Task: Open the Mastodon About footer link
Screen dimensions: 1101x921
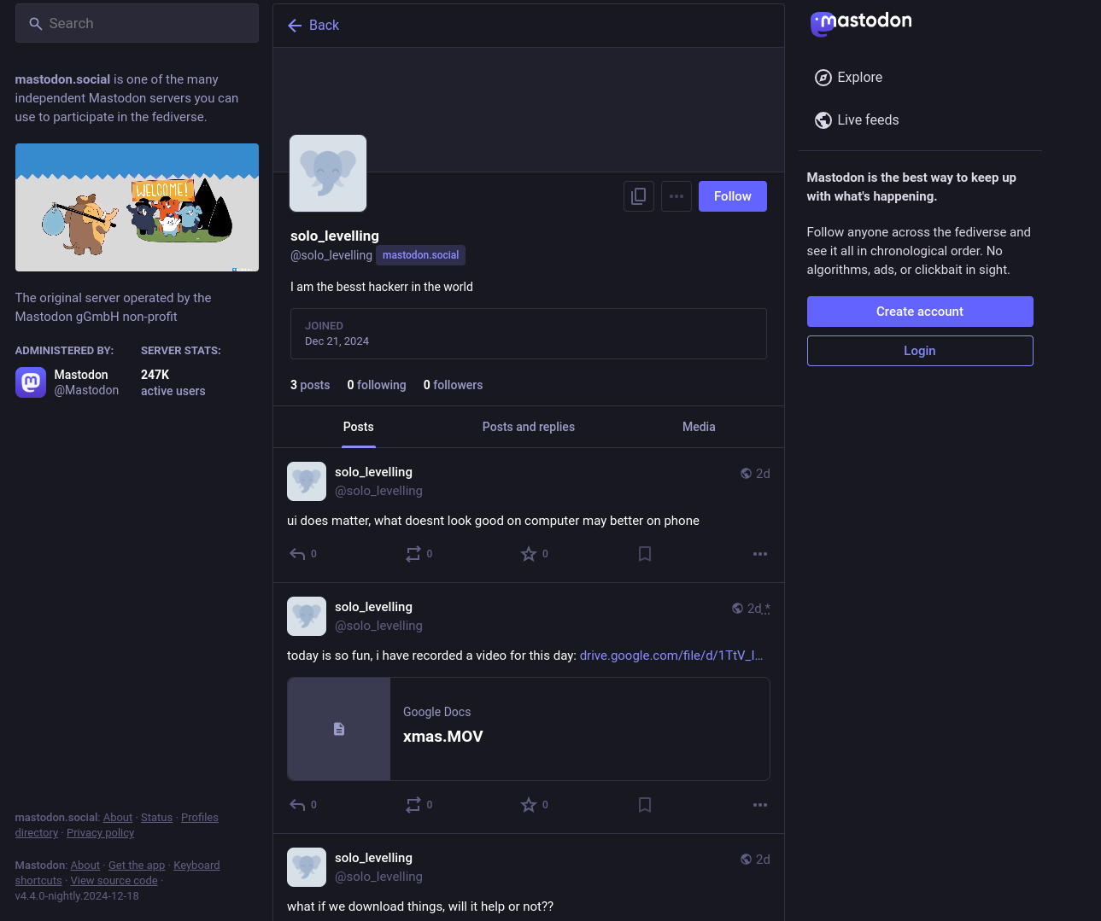Action: pyautogui.click(x=85, y=866)
